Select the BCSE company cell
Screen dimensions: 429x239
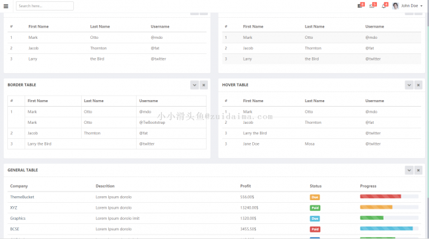tap(15, 229)
